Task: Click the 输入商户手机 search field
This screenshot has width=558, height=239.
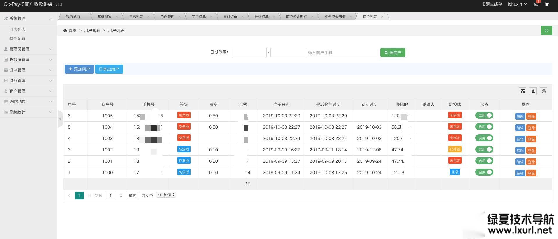Action: [343, 53]
